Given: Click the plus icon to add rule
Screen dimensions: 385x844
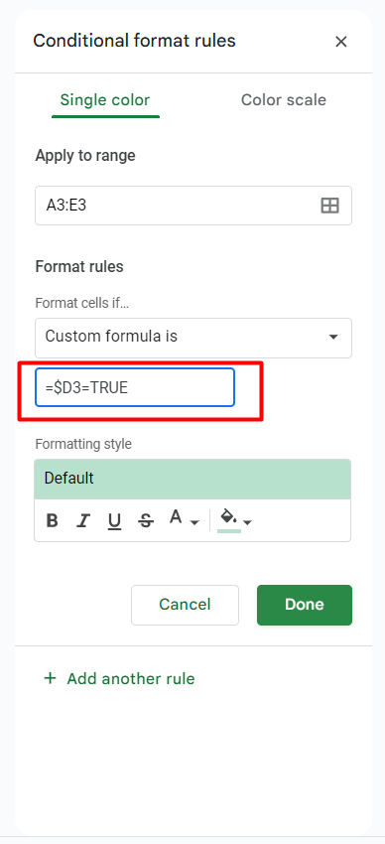Looking at the screenshot, I should [50, 678].
